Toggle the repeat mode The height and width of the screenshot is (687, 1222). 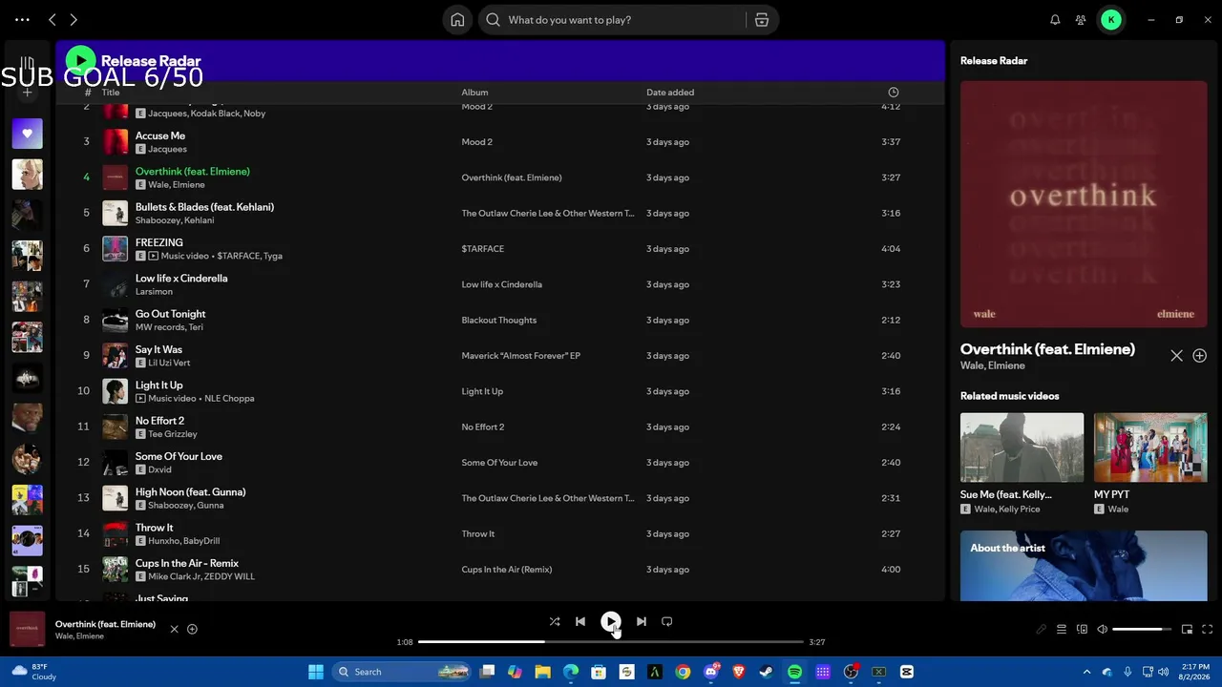pyautogui.click(x=667, y=621)
